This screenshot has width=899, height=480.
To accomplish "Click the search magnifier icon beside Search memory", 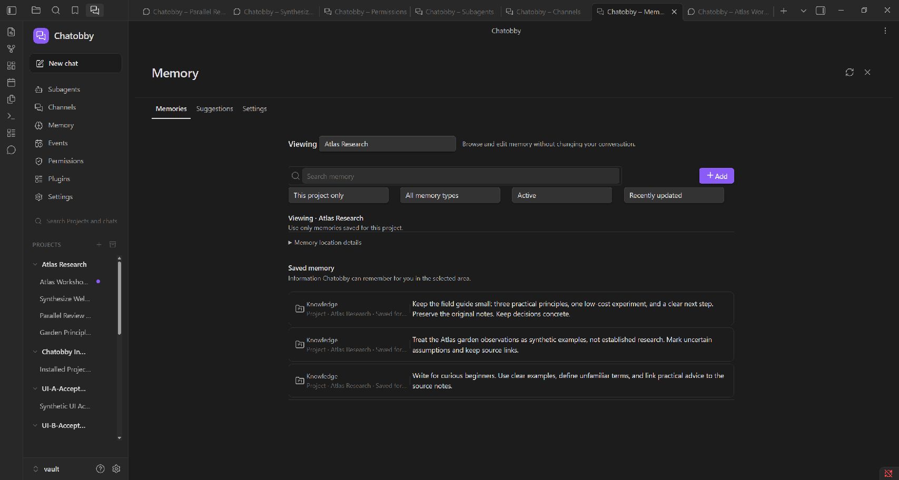I will click(295, 176).
